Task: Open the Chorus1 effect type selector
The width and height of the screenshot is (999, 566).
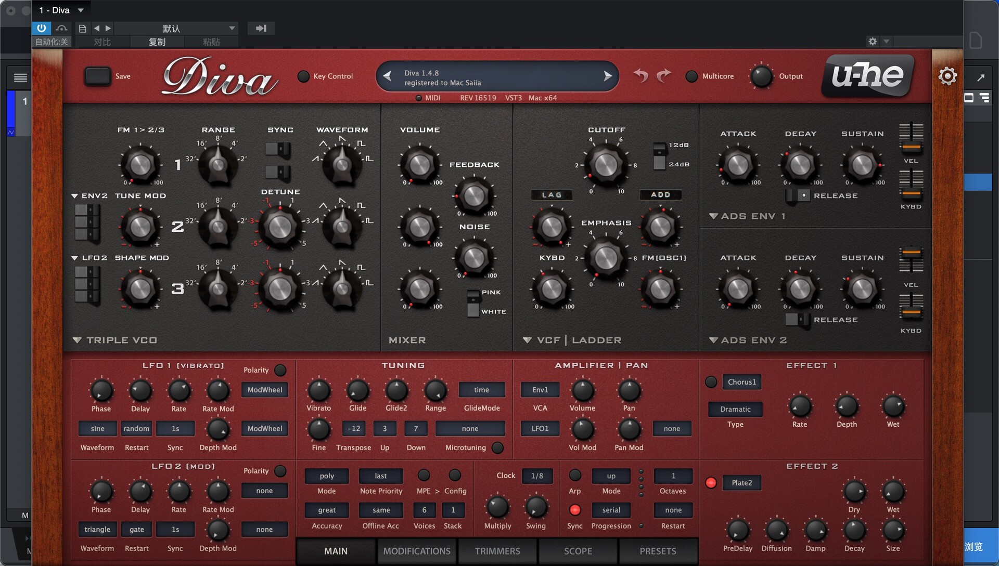Action: [x=742, y=381]
